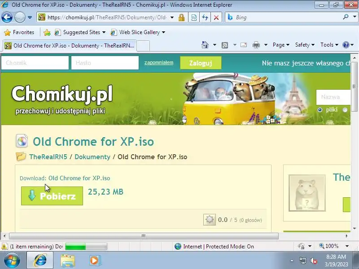This screenshot has height=269, width=359.
Task: Click the Home page icon
Action: pos(205,45)
